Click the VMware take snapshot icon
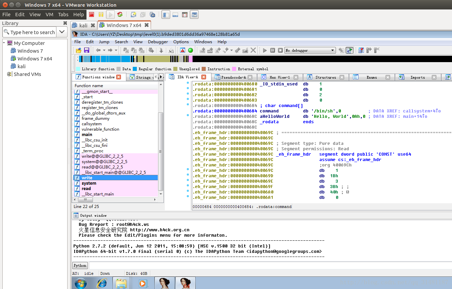452x289 pixels. [x=133, y=15]
